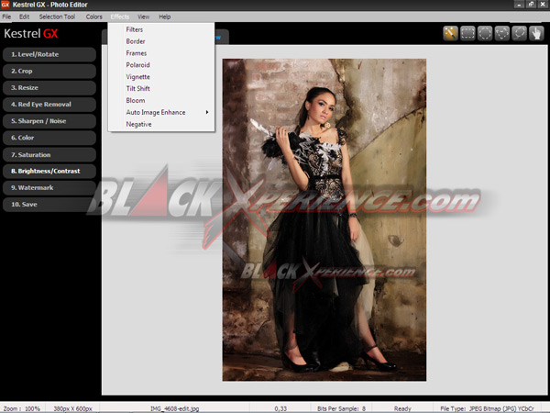This screenshot has width=550, height=413.
Task: Click Ready status text
Action: 402,408
